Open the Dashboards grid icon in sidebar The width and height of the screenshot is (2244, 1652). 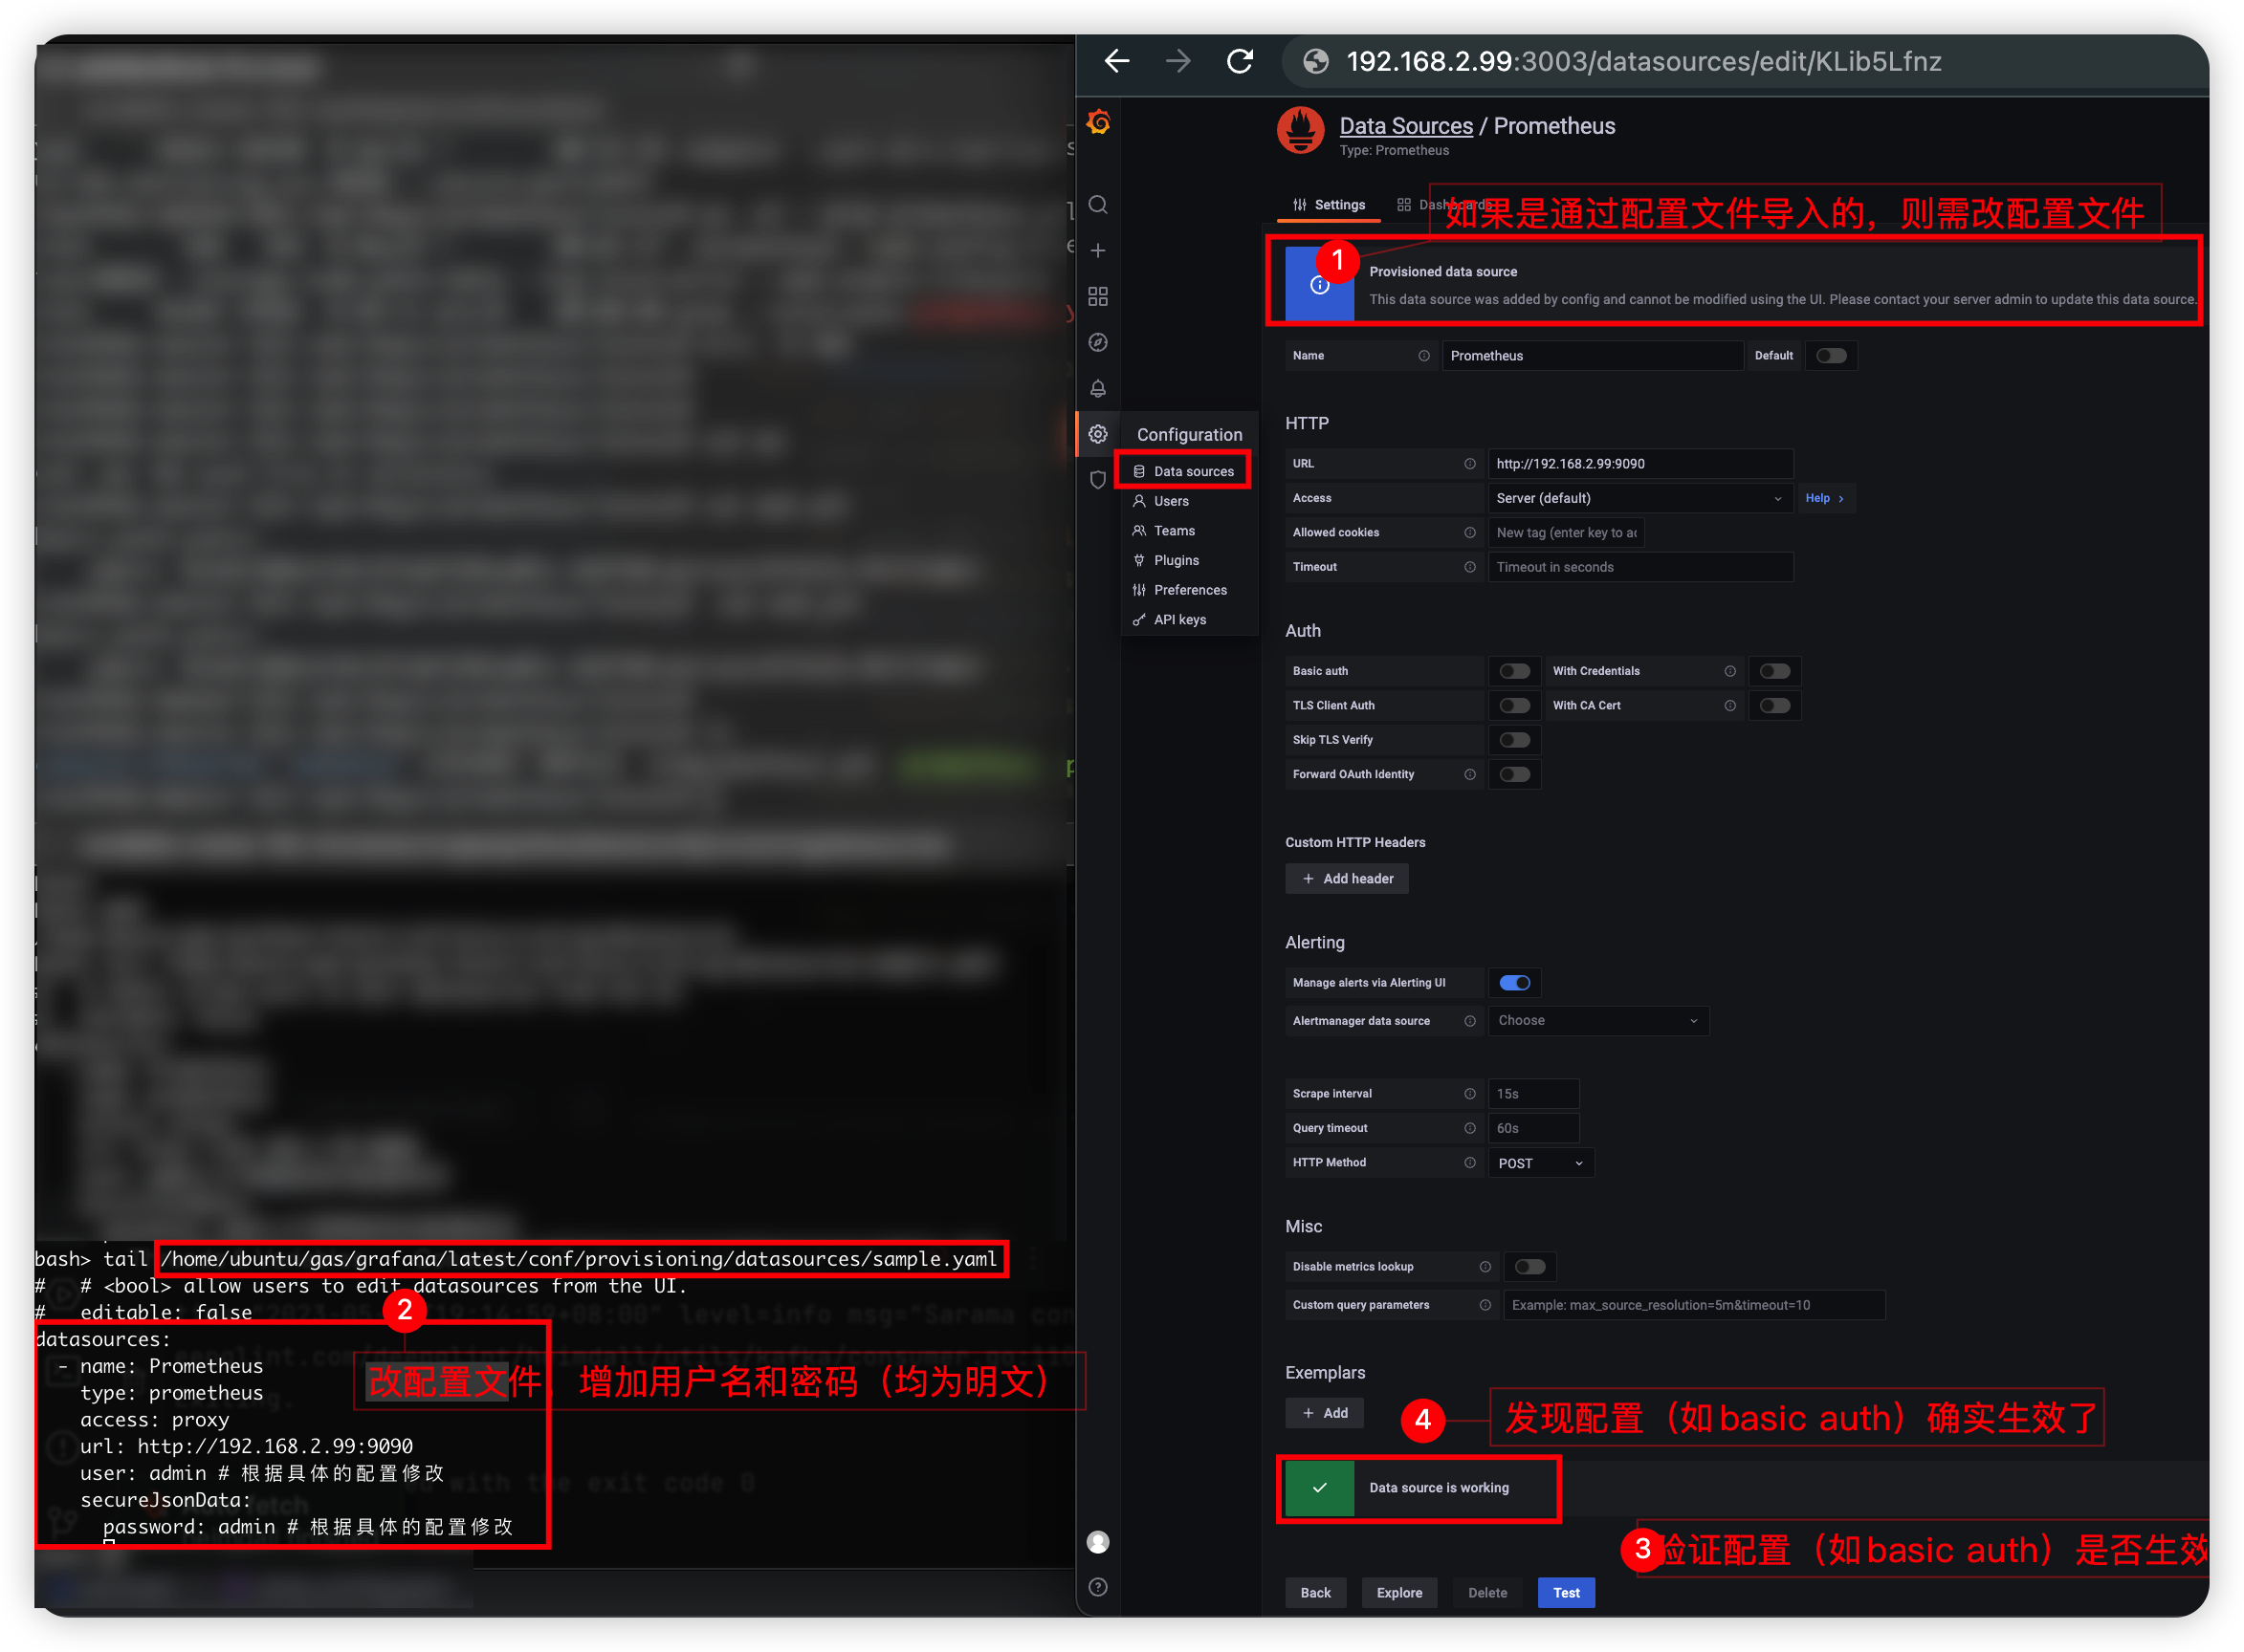click(1097, 297)
